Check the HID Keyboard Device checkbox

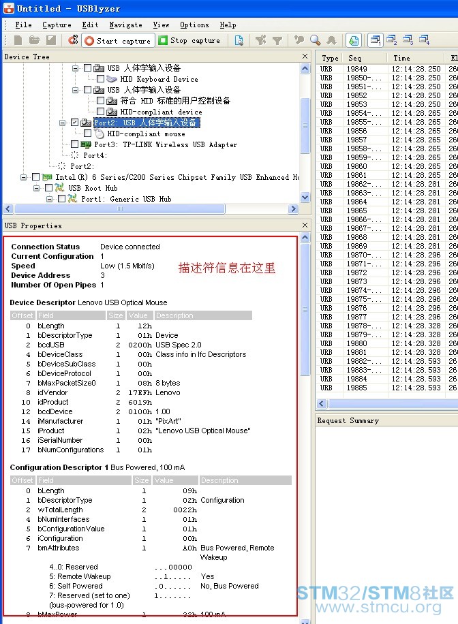[101, 79]
